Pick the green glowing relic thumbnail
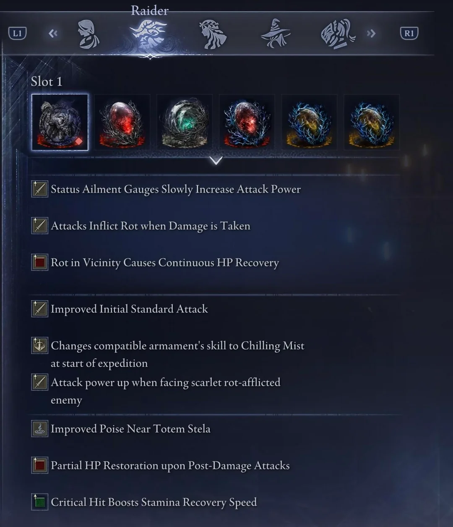Image resolution: width=453 pixels, height=527 pixels. click(185, 122)
